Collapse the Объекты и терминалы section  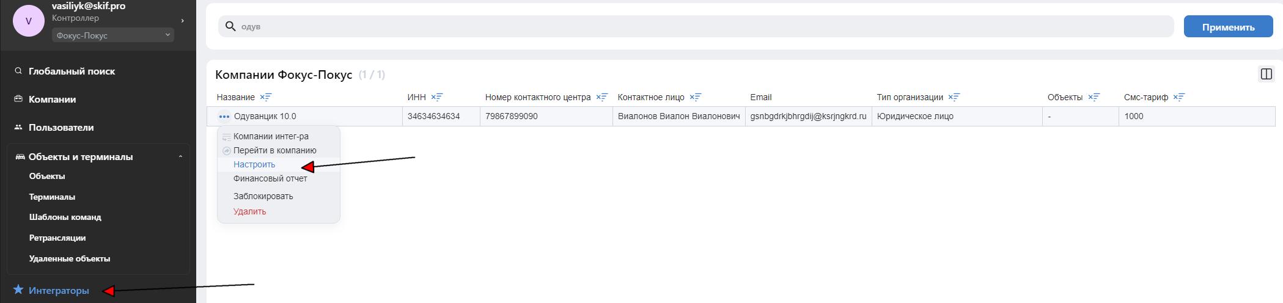click(180, 157)
